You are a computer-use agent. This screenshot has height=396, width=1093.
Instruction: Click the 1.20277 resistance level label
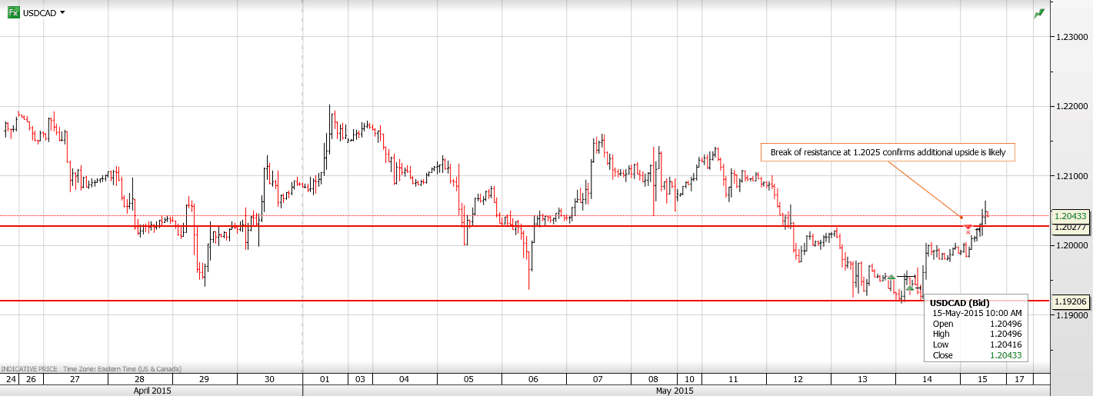click(x=1070, y=227)
